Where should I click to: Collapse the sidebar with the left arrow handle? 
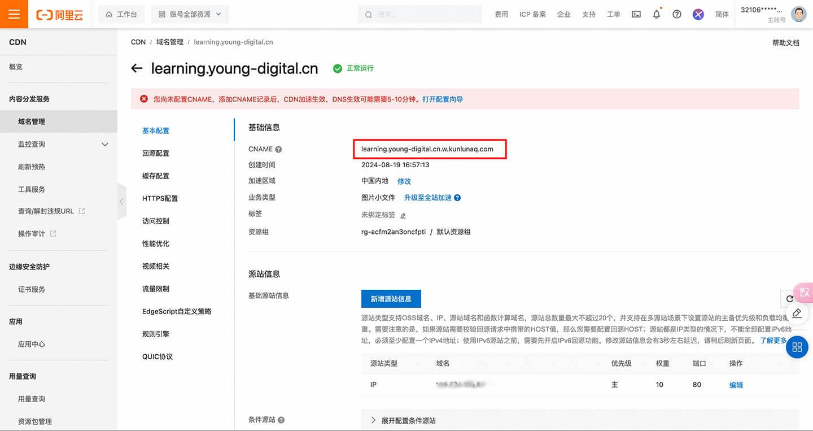pos(121,202)
